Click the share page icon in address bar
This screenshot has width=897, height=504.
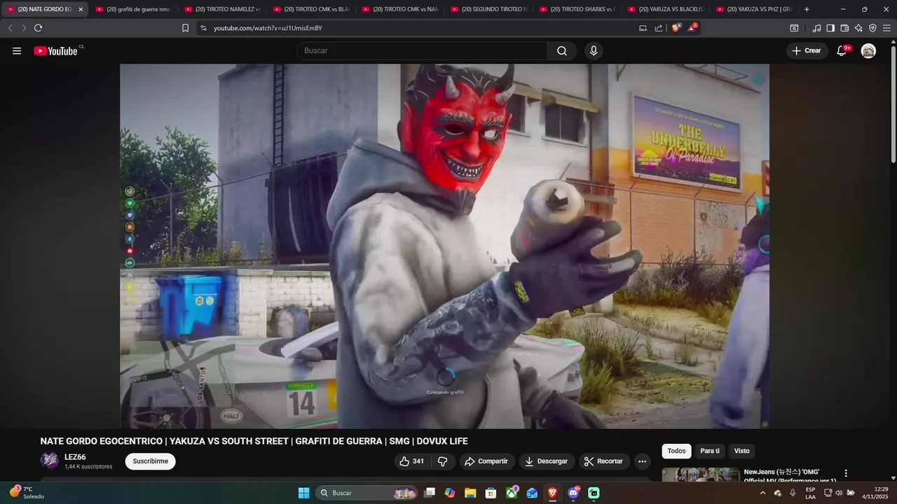(x=659, y=28)
